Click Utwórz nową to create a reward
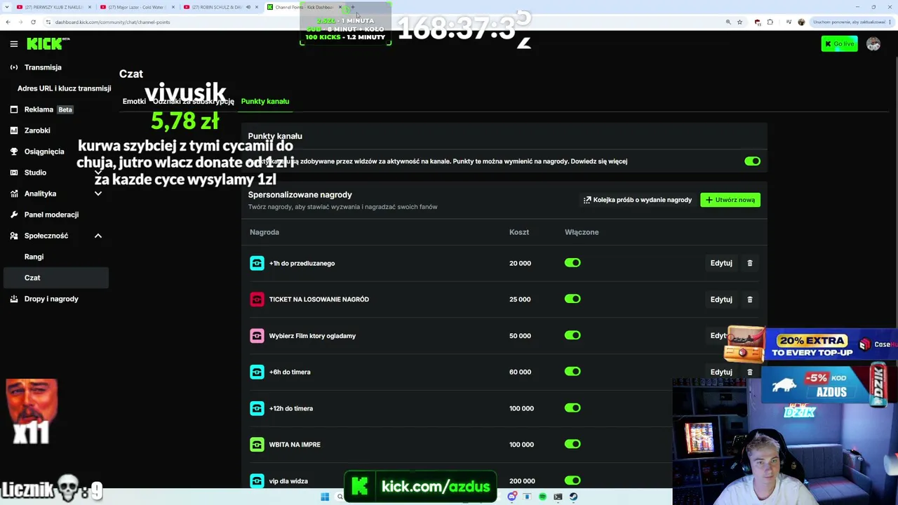This screenshot has height=505, width=898. (730, 200)
